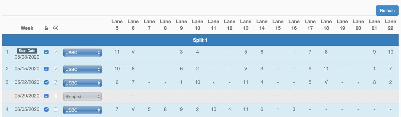Click date 06/05/2020 in week 4
Screen dimensions: 401x117
click(x=27, y=110)
